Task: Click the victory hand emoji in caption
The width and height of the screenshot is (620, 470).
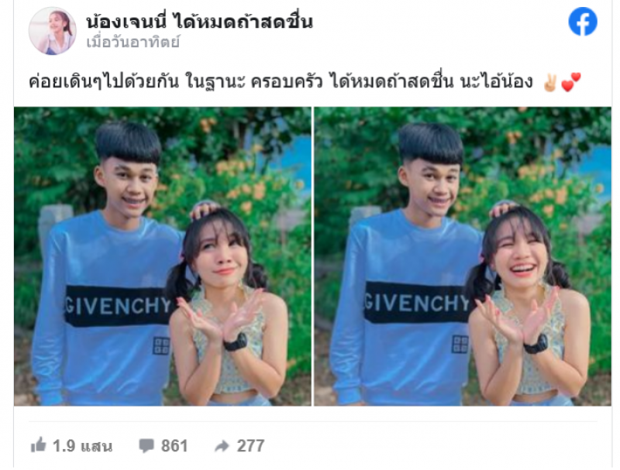Action: (x=550, y=83)
